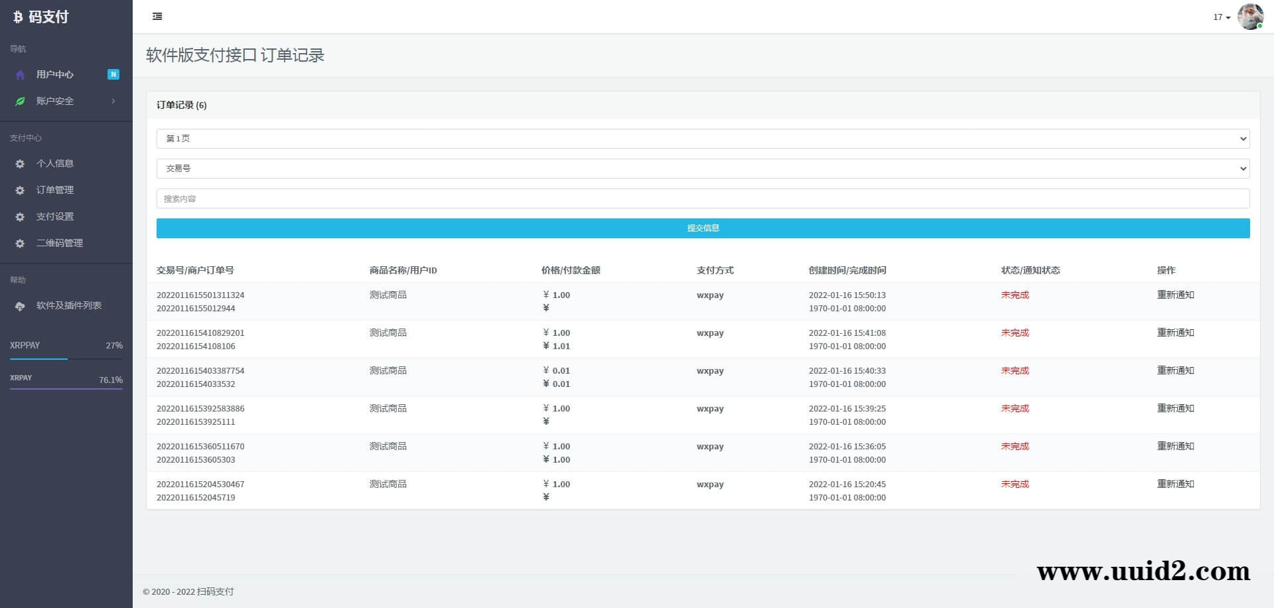Click the green leaf icon for 账户安全
Screen dimensions: 1274x608
(x=20, y=102)
